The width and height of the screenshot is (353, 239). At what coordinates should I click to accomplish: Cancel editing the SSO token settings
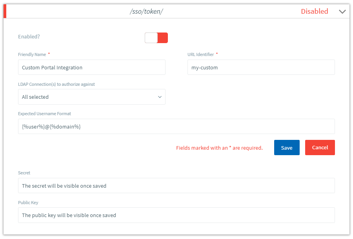click(x=320, y=148)
